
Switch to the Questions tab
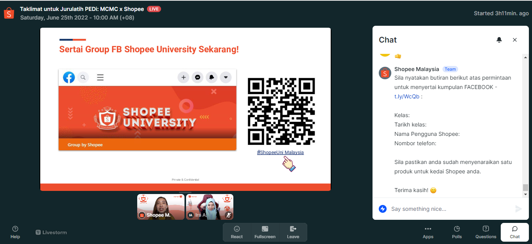click(486, 232)
